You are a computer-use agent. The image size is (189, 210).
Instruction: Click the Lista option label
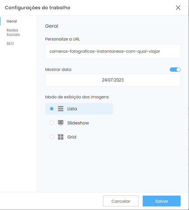coord(72,109)
